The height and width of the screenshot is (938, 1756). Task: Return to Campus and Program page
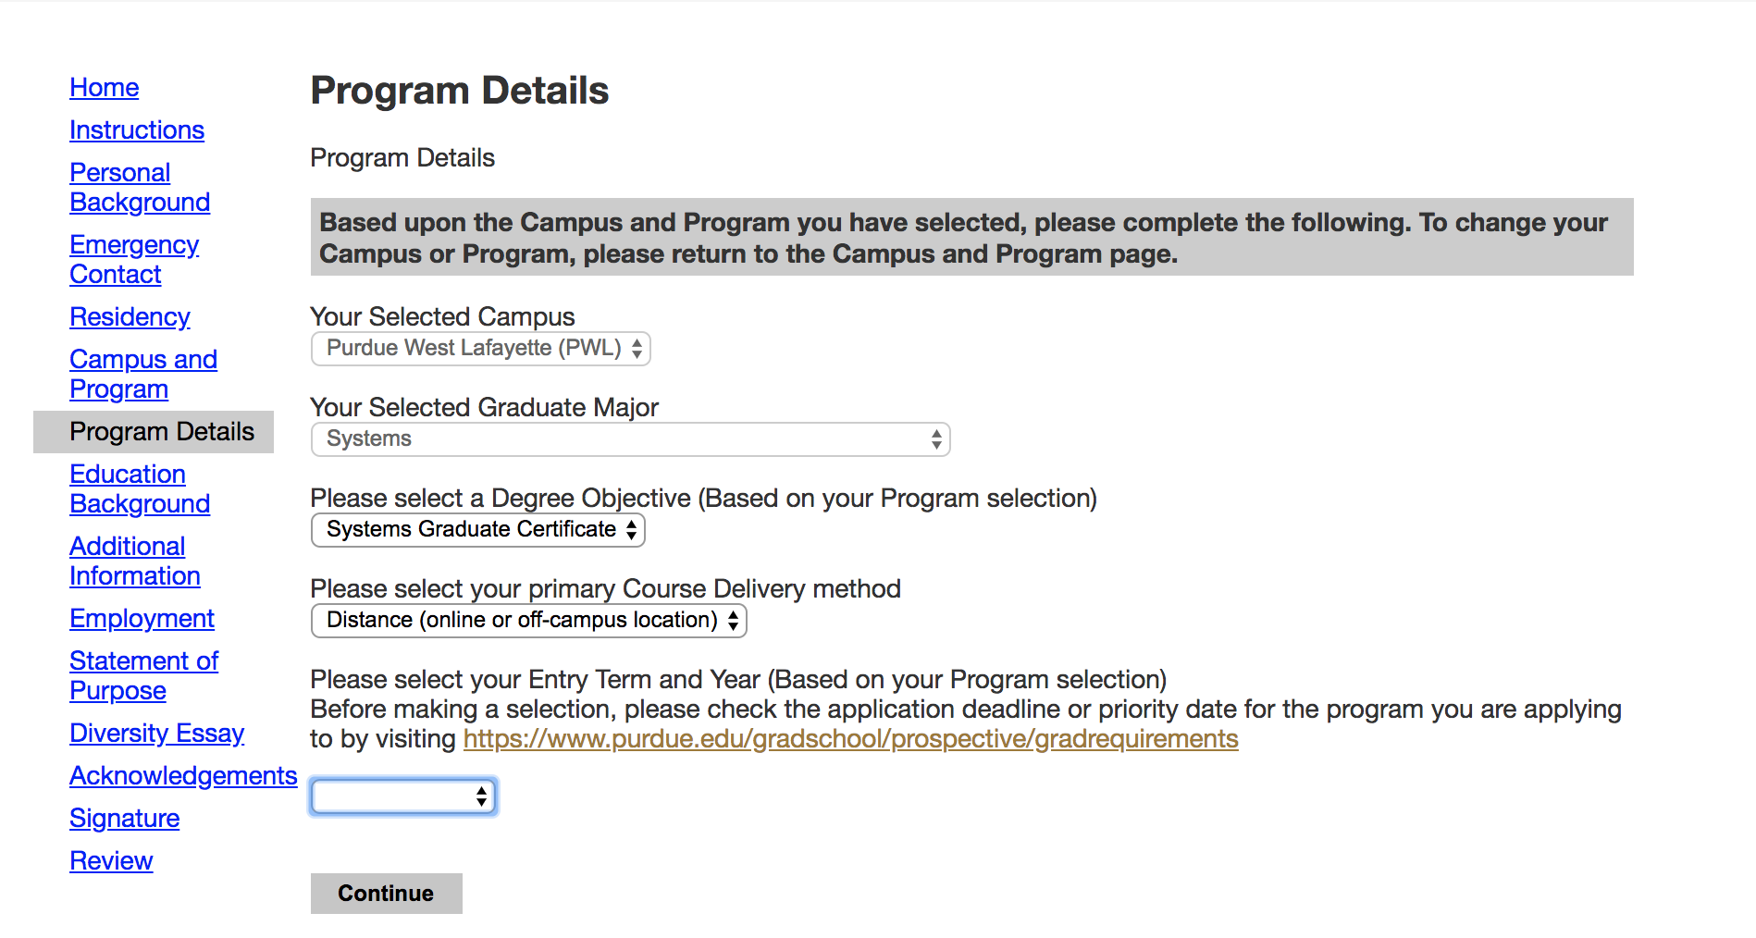(143, 375)
